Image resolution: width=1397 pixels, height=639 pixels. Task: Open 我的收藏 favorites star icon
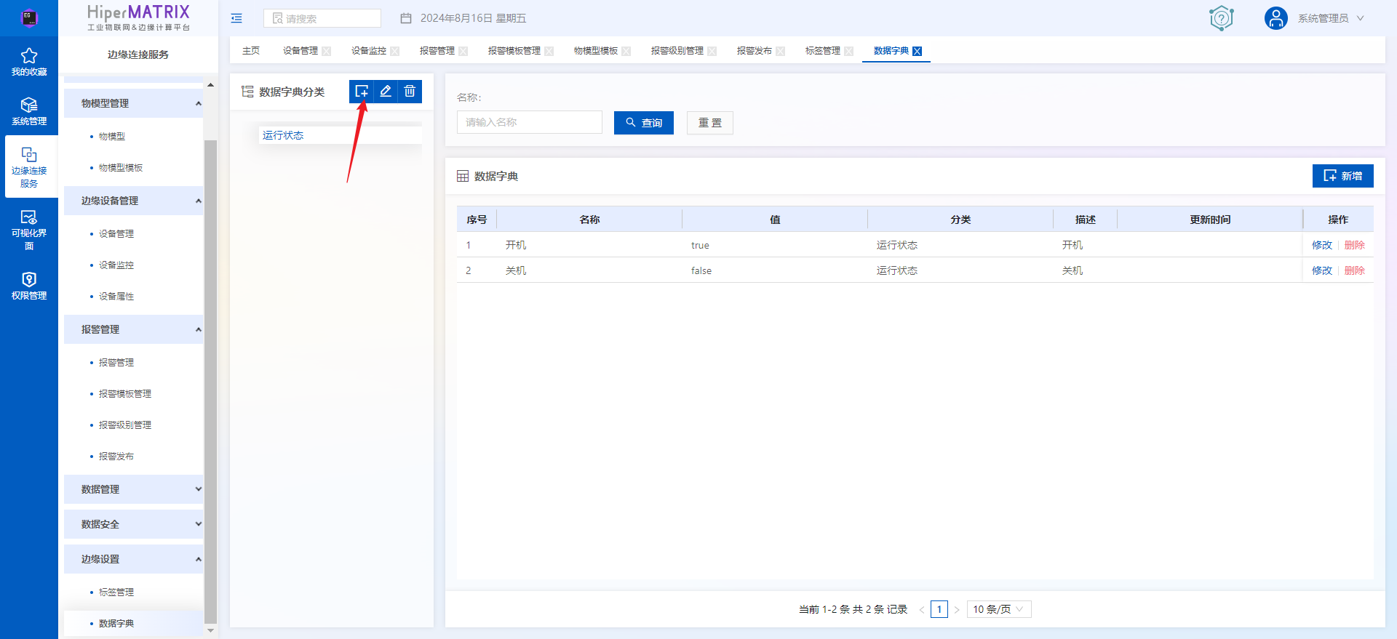pyautogui.click(x=29, y=56)
